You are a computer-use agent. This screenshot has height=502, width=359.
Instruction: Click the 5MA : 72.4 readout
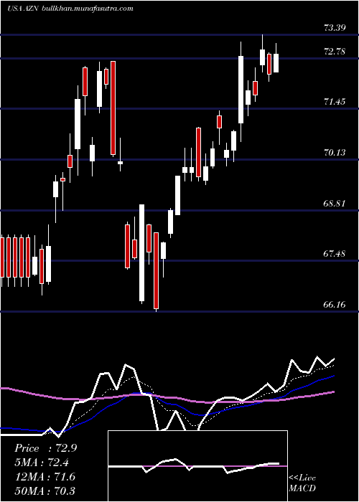(42, 463)
